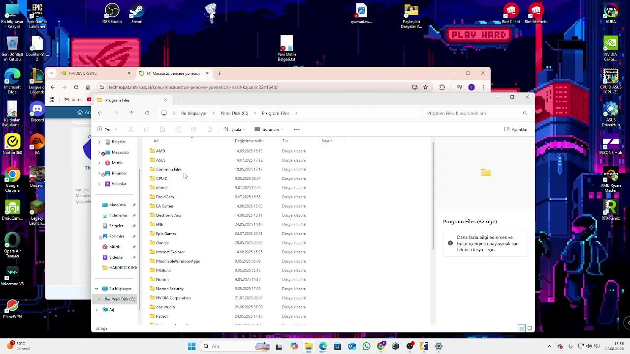The image size is (630, 354).
Task: Expand the Ağ network node
Action: click(96, 310)
